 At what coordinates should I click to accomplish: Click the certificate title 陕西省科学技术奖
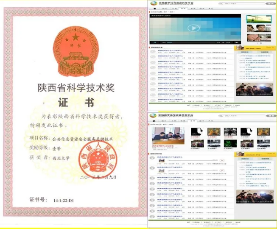tap(76, 88)
